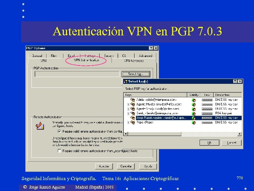Open the Files tab

click(54, 56)
